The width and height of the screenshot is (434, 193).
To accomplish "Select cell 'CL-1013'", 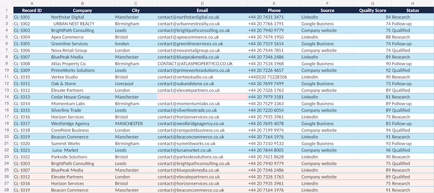I will (x=32, y=97).
